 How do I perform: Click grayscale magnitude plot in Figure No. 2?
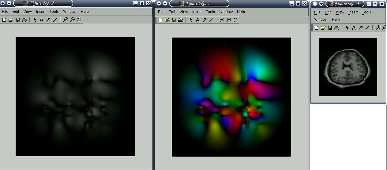click(x=75, y=97)
